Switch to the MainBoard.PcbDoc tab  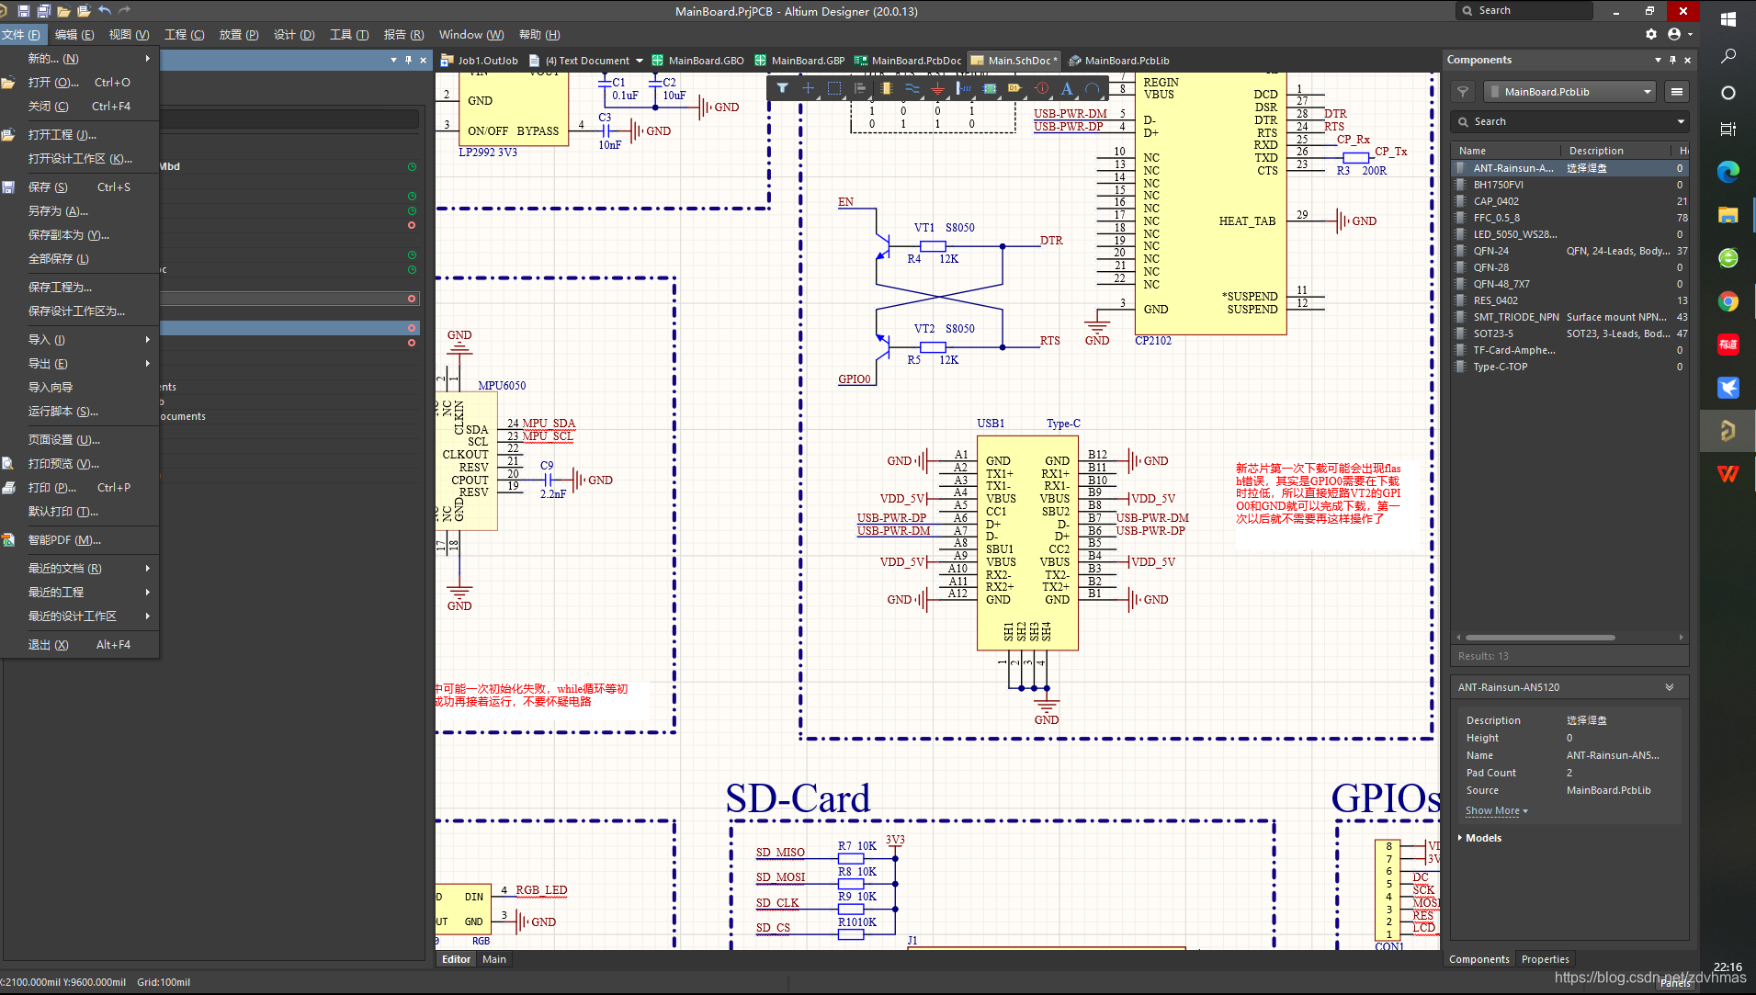point(909,61)
